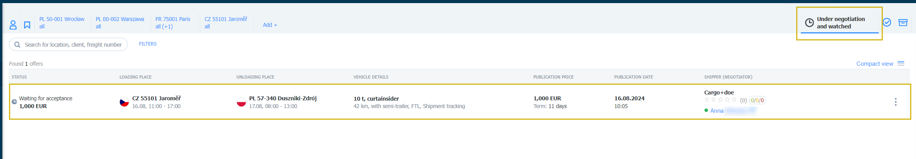Open the CZ 55101 Jaroměř filter tab

point(226,23)
